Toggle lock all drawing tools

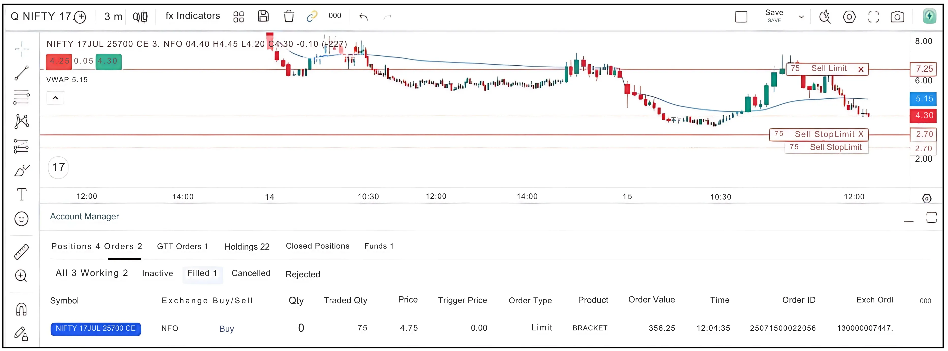[x=21, y=334]
